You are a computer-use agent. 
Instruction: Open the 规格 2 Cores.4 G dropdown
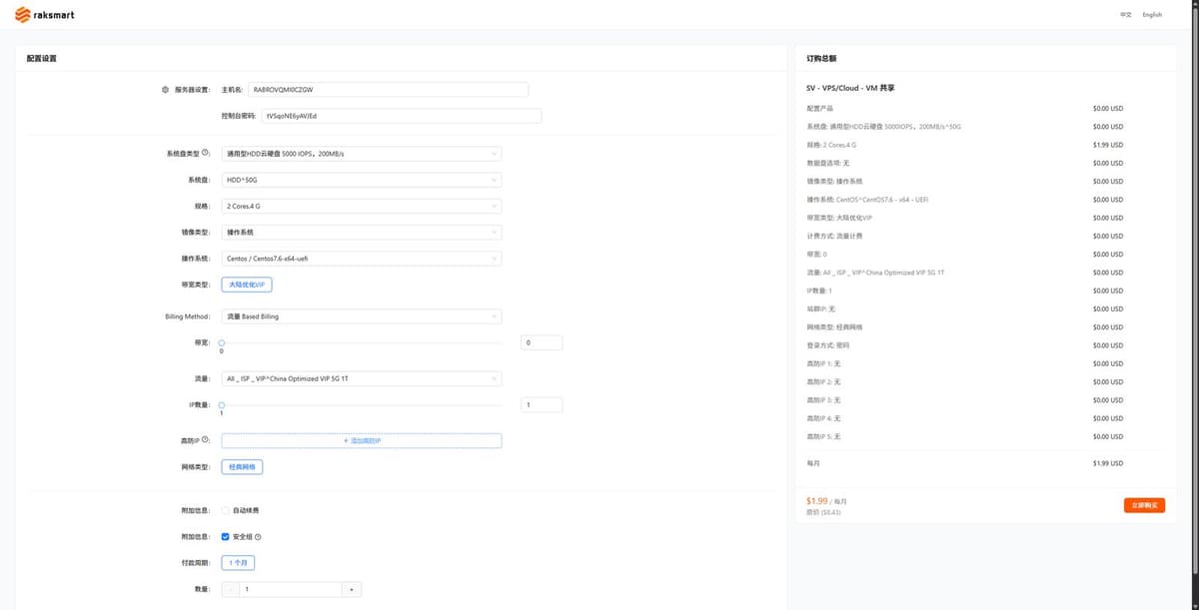tap(362, 206)
